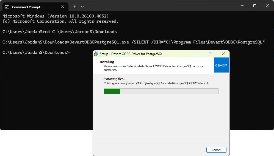Click the Setup installer icon in title bar
The image size is (274, 156).
(x=96, y=54)
